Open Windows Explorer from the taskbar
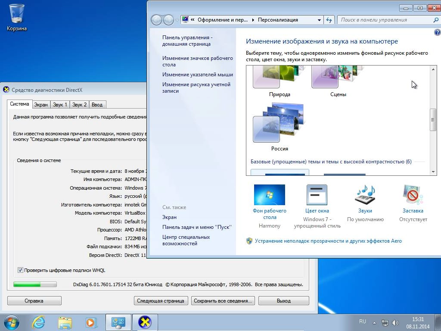 pos(65,322)
